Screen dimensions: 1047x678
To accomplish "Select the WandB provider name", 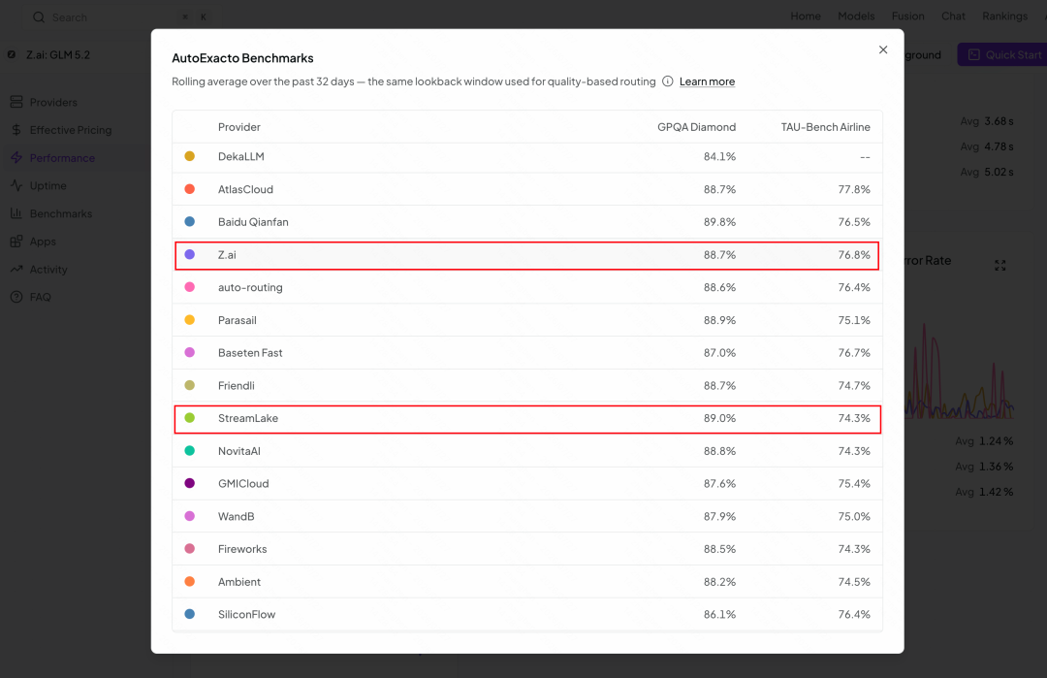I will coord(236,516).
